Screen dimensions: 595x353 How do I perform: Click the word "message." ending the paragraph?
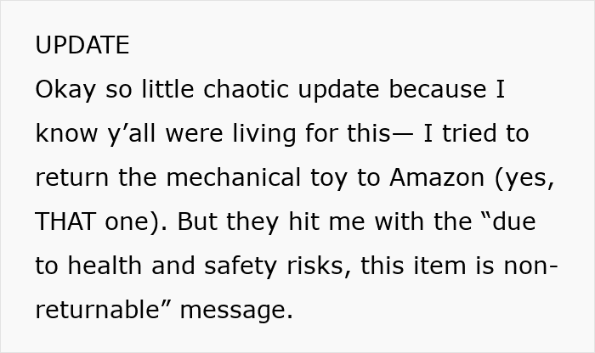coord(236,311)
